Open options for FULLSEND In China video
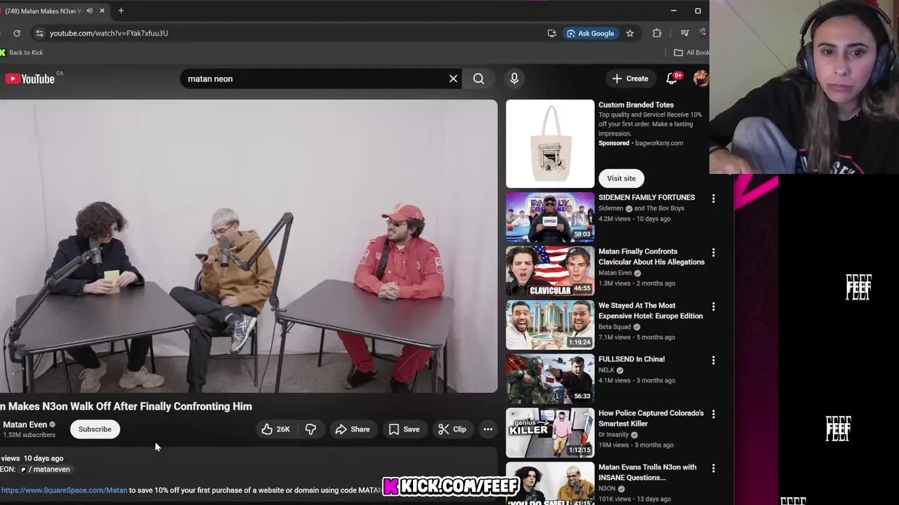Screen dimensions: 899x505 pyautogui.click(x=714, y=360)
